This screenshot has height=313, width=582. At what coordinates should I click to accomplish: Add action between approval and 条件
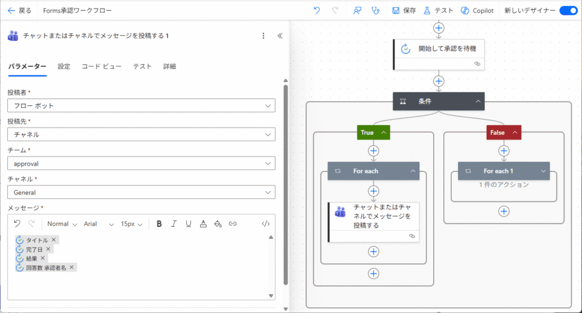click(x=439, y=81)
